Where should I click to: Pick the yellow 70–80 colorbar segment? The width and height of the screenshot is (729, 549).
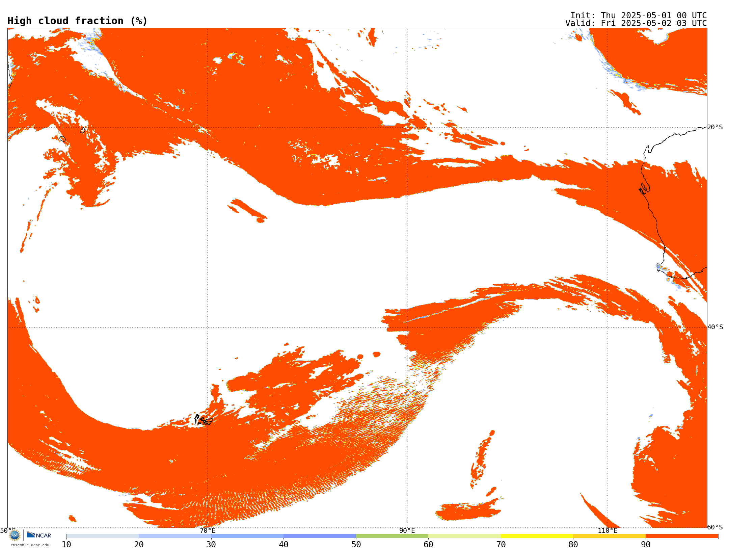pos(537,536)
